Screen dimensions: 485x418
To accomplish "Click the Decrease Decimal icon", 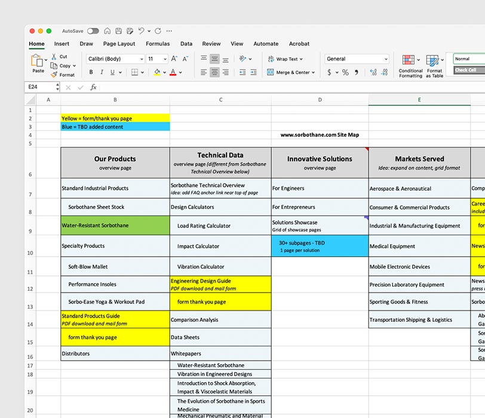I will coord(385,72).
